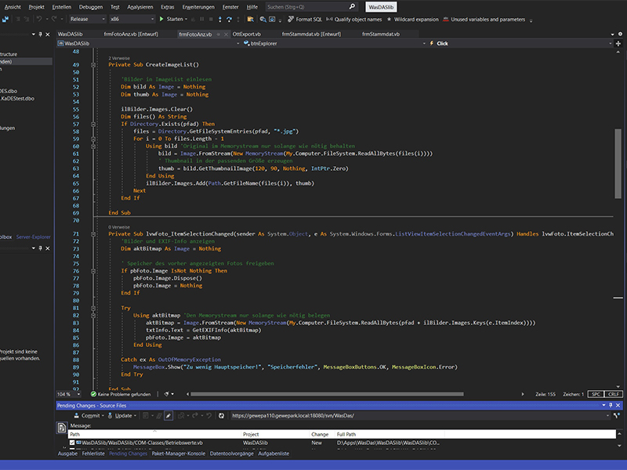Click the save-all icon at toolbar's left end
This screenshot has height=470, width=627.
[x=5, y=19]
